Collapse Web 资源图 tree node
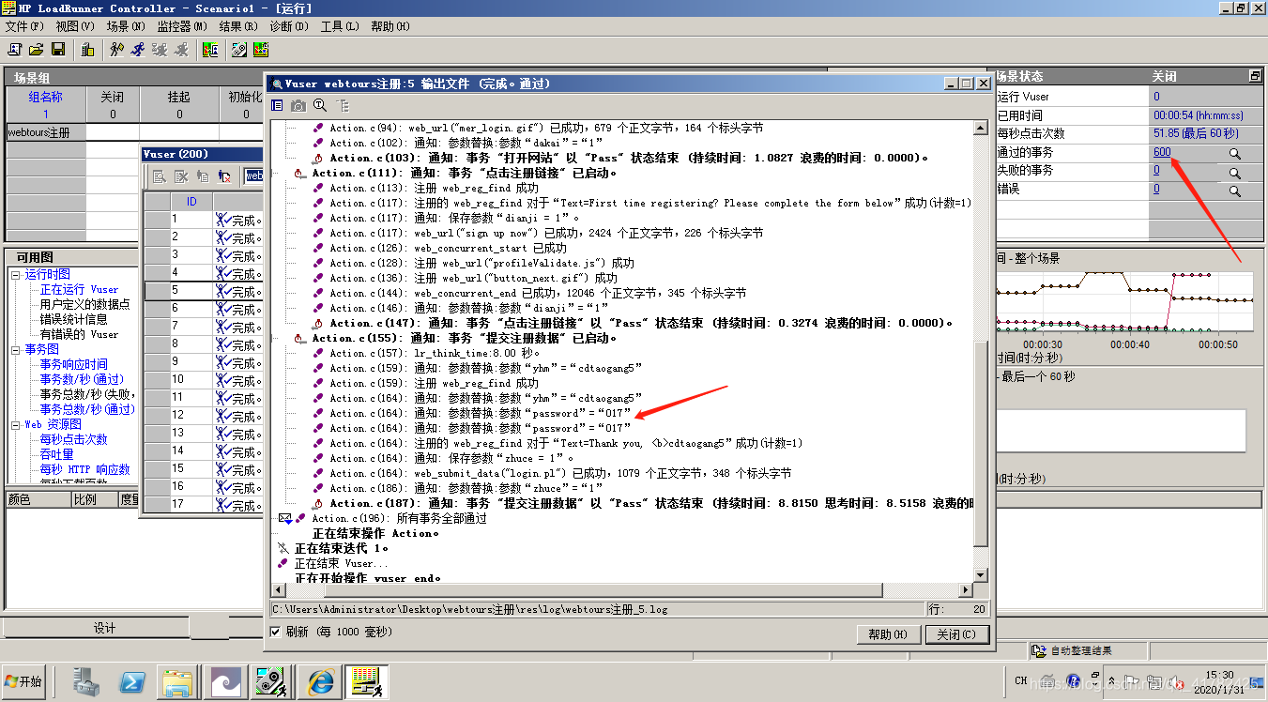 click(x=16, y=425)
